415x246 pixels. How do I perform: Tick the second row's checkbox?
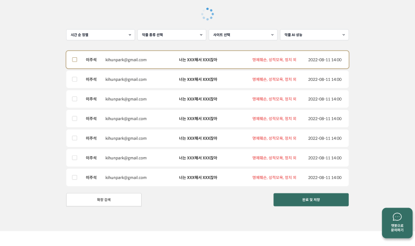75,79
